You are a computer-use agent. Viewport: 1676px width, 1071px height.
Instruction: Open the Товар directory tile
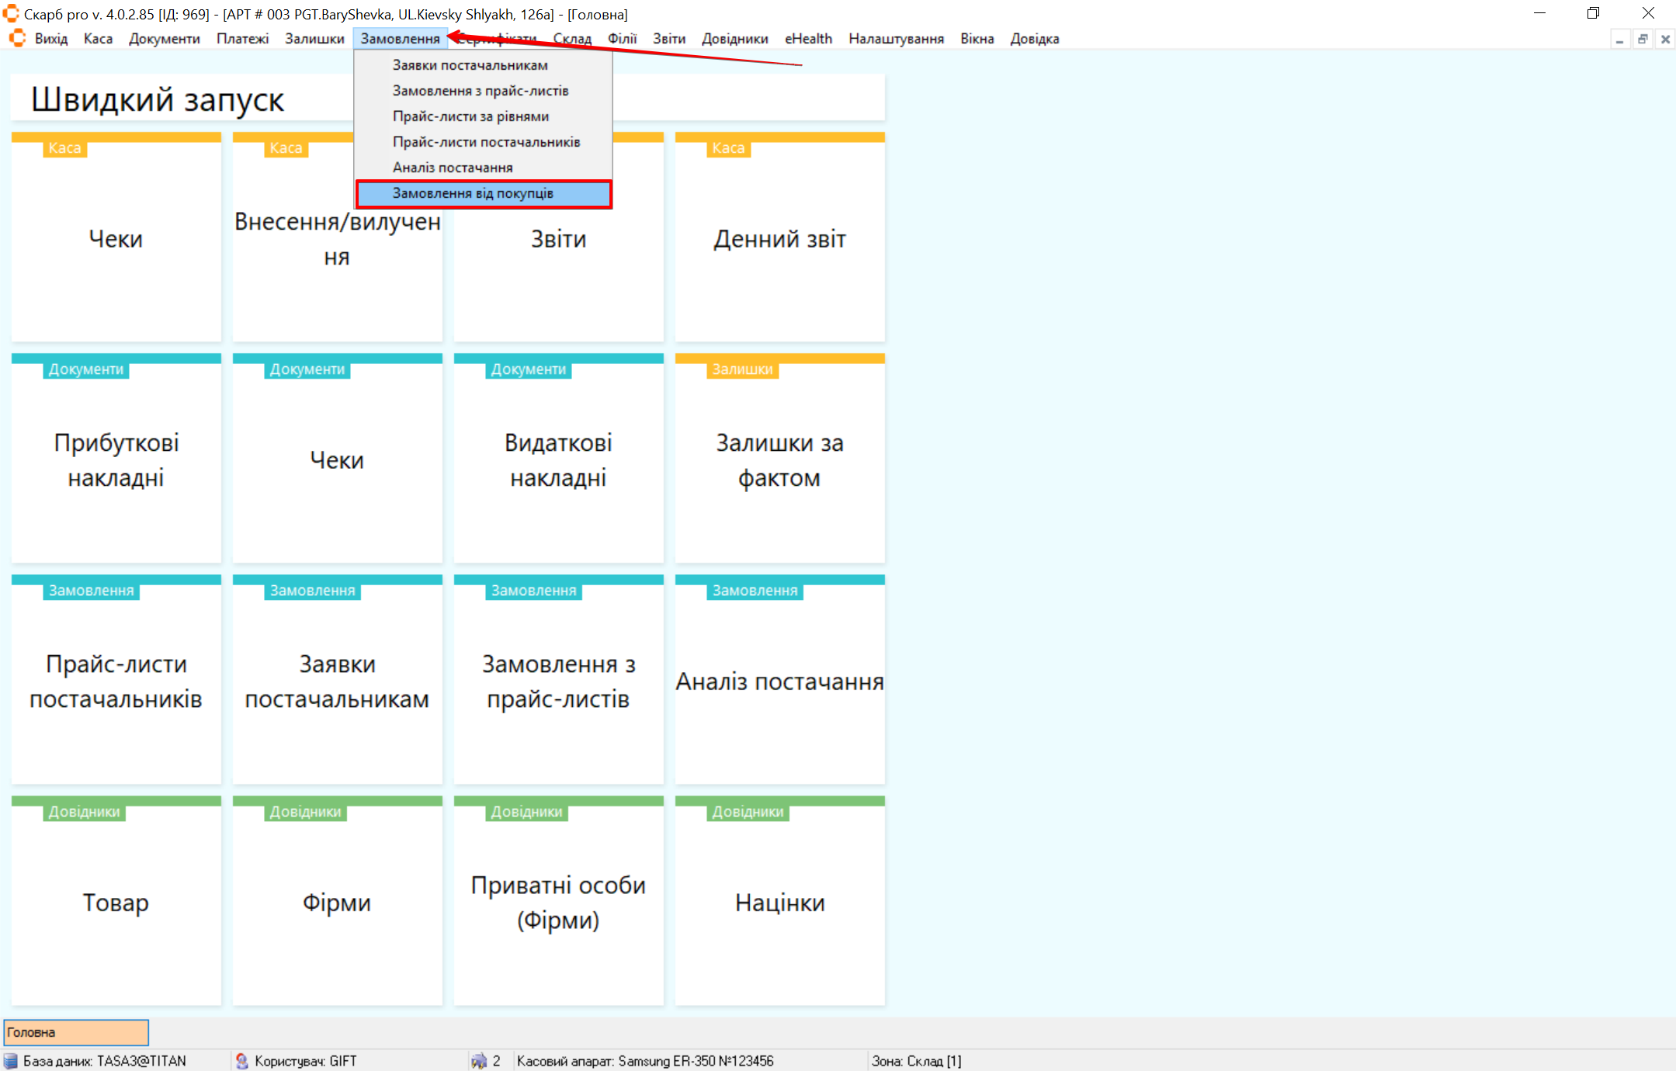[116, 903]
